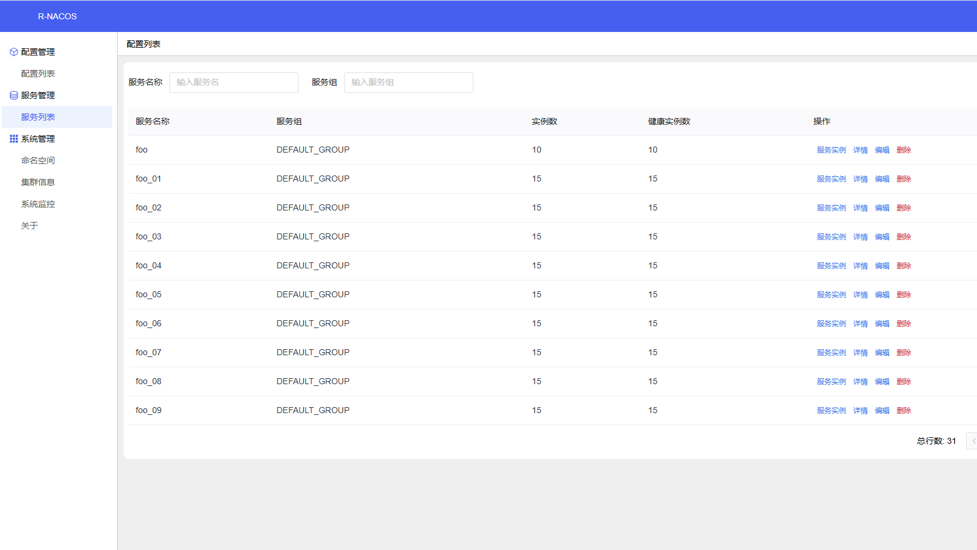Viewport: 977px width, 550px height.
Task: View 详情 for foo_04
Action: [x=861, y=266]
